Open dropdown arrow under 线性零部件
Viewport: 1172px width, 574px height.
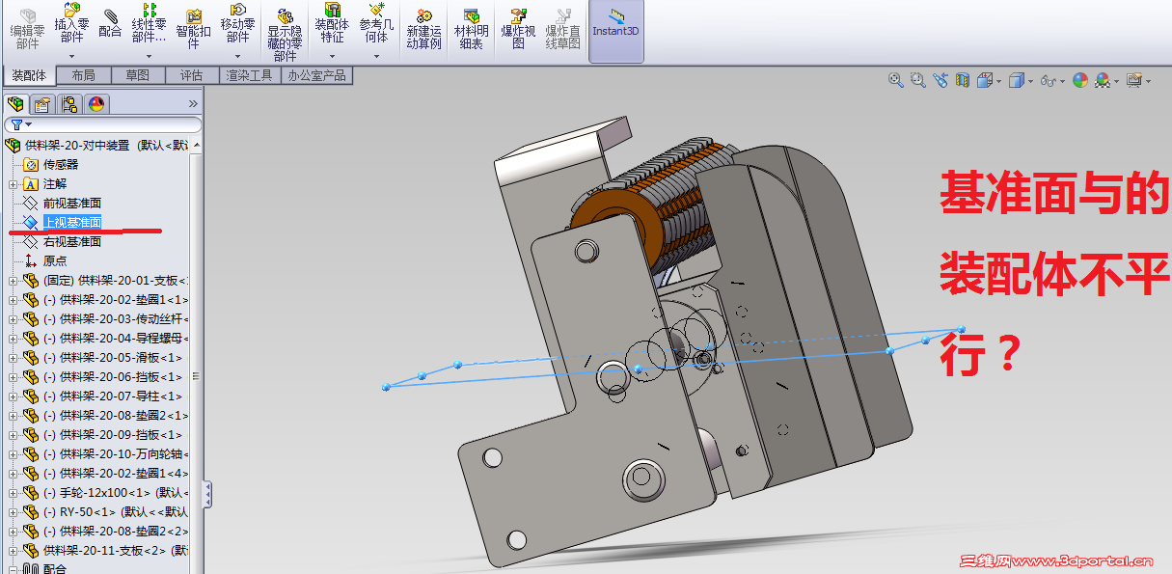pyautogui.click(x=149, y=57)
